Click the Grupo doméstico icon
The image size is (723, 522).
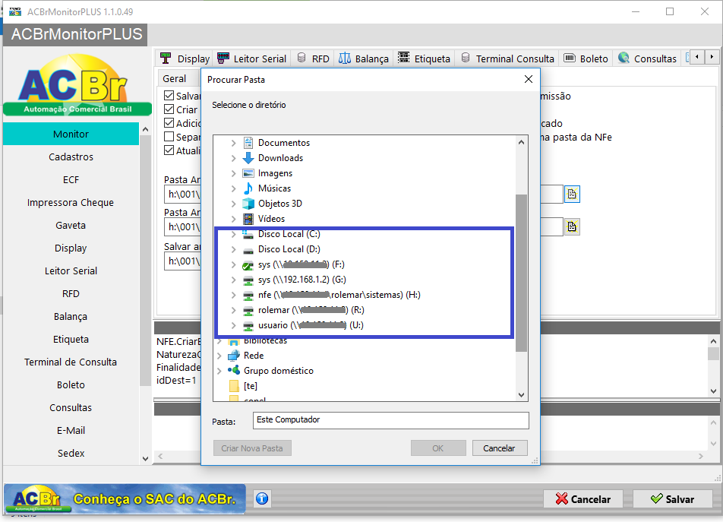(234, 370)
